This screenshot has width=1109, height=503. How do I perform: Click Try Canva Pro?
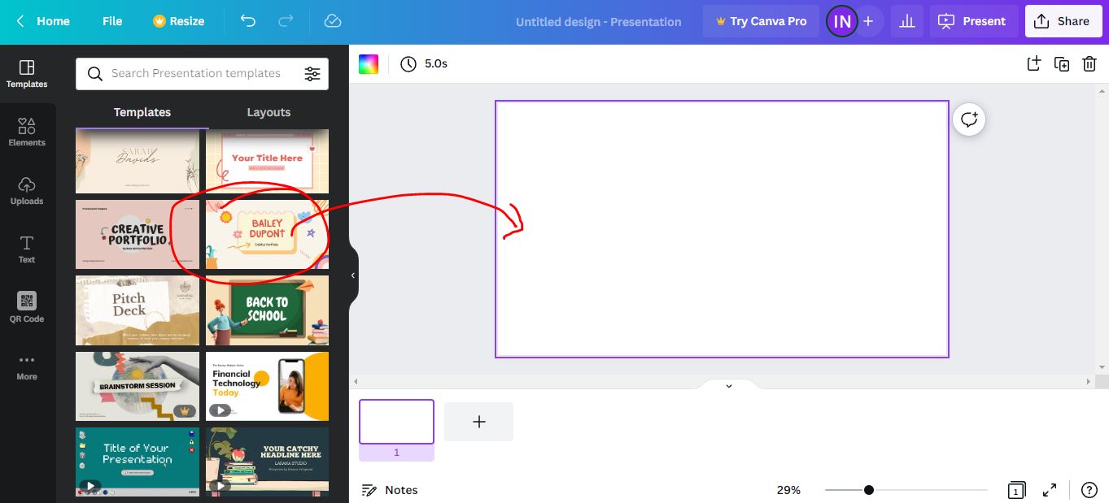coord(761,21)
